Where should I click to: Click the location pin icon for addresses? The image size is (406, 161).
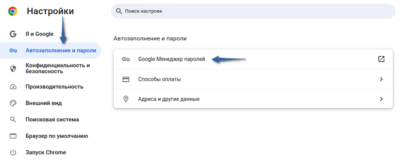(126, 99)
